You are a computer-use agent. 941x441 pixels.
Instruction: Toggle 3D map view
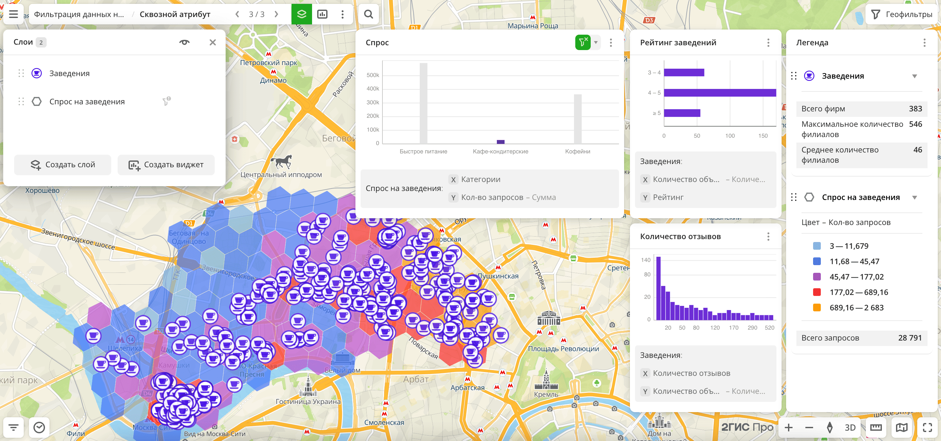coord(850,427)
